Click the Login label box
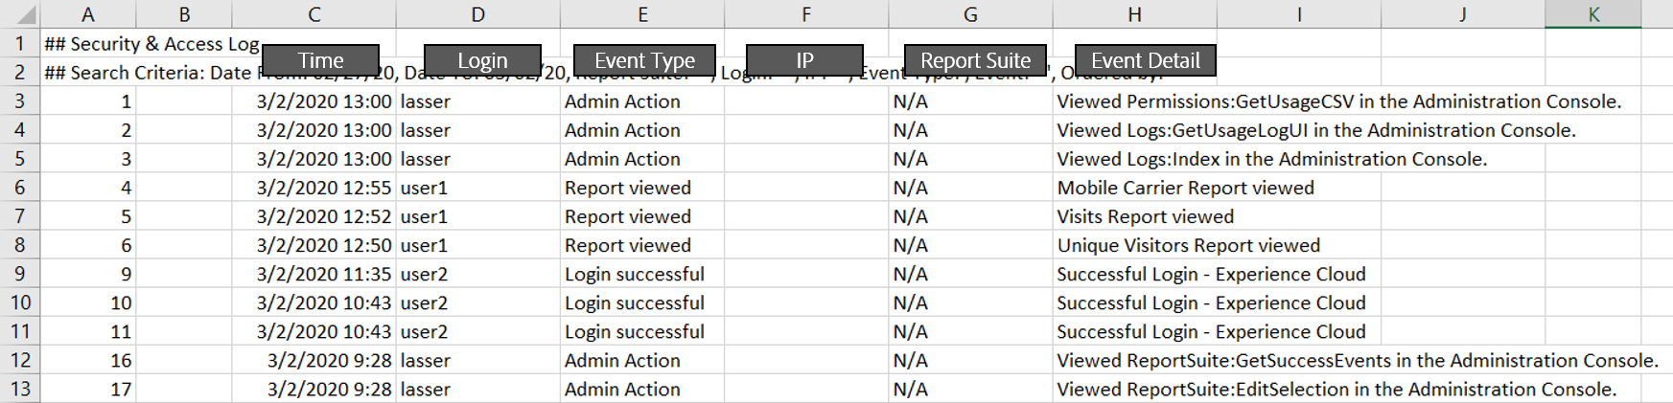The image size is (1673, 403). pos(482,60)
